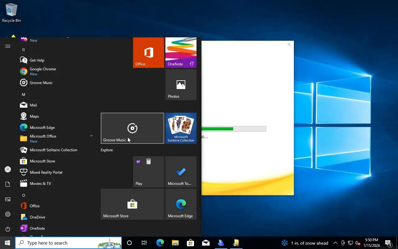
Task: Close the installer window
Action: pyautogui.click(x=289, y=45)
